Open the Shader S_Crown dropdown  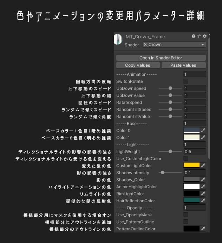point(175,45)
